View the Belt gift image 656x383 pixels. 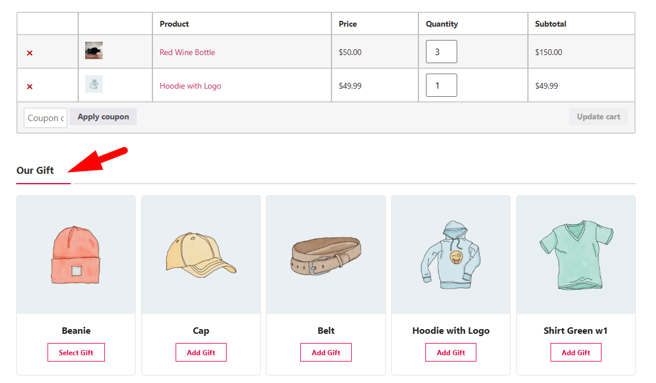pyautogui.click(x=326, y=254)
